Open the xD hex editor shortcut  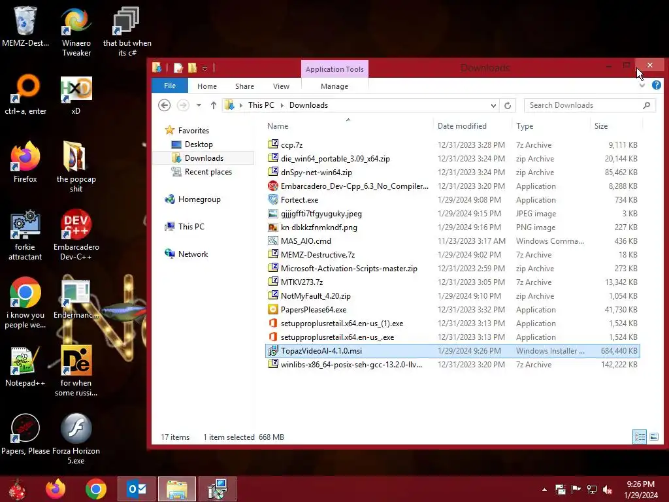[x=76, y=94]
